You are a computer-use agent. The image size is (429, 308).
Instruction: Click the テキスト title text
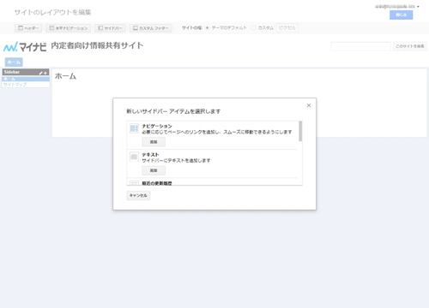click(x=150, y=155)
